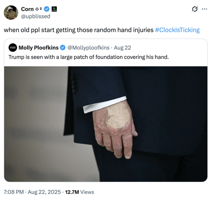Click the Aug 22 date on quoted post
The image size is (213, 200).
pyautogui.click(x=123, y=48)
